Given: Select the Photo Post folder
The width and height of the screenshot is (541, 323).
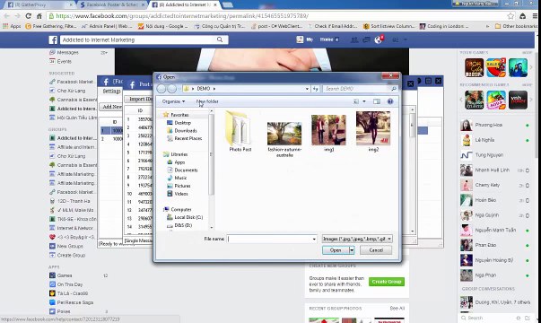Looking at the screenshot, I should pyautogui.click(x=240, y=132).
